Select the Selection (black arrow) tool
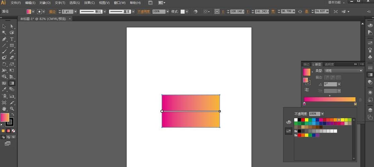This screenshot has height=167, width=374. coord(4,26)
